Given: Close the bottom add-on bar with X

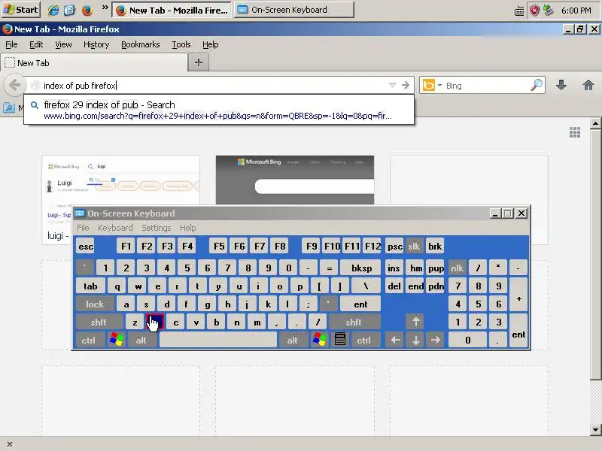Looking at the screenshot, I should tap(10, 444).
